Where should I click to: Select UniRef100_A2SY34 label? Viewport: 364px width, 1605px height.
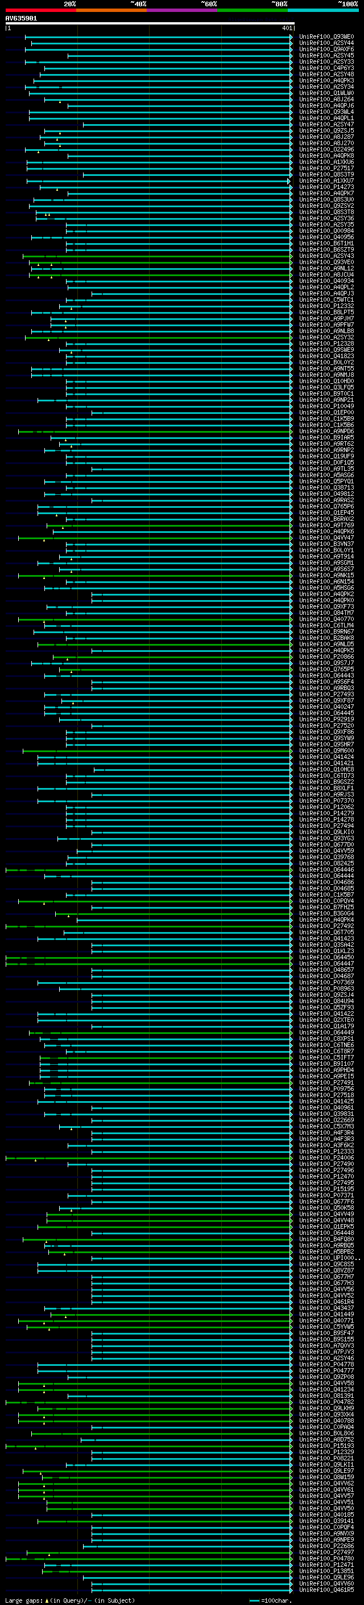tap(326, 87)
